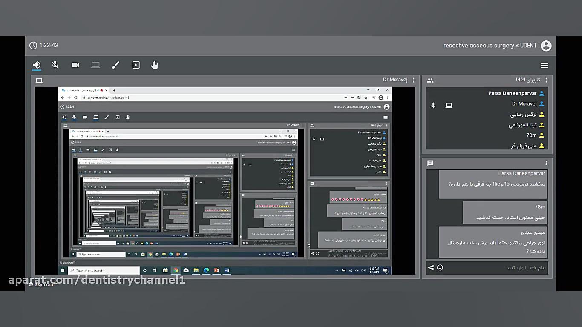Screen dimensions: 582x327
Task: Click the send message arrow icon
Action: [x=431, y=267]
